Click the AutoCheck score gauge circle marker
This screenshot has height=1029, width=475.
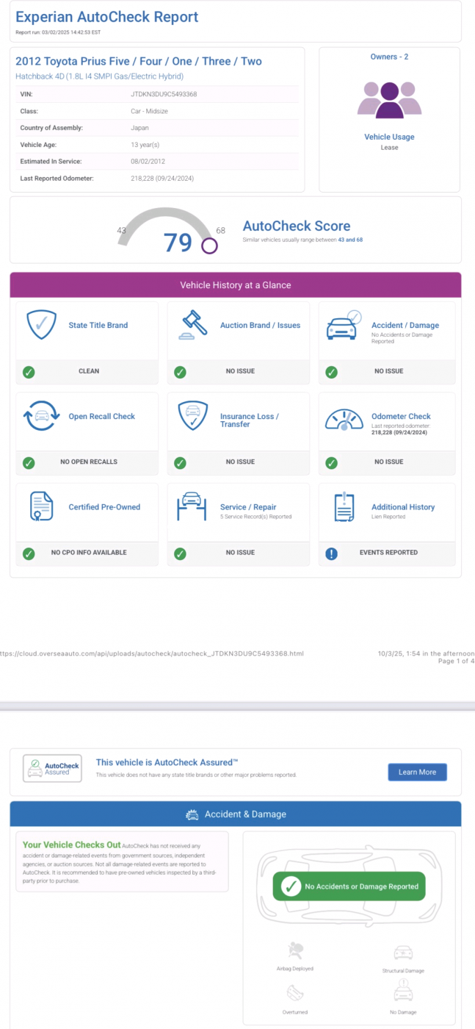pyautogui.click(x=209, y=245)
